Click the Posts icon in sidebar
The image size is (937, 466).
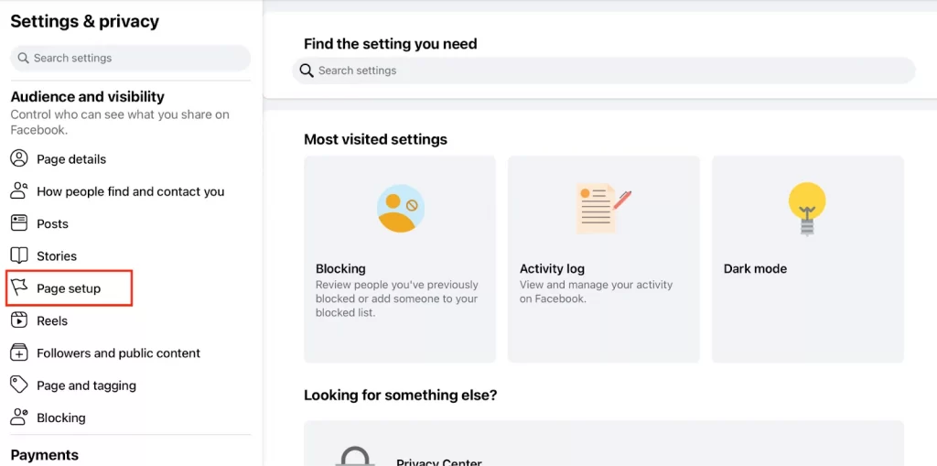tap(19, 223)
